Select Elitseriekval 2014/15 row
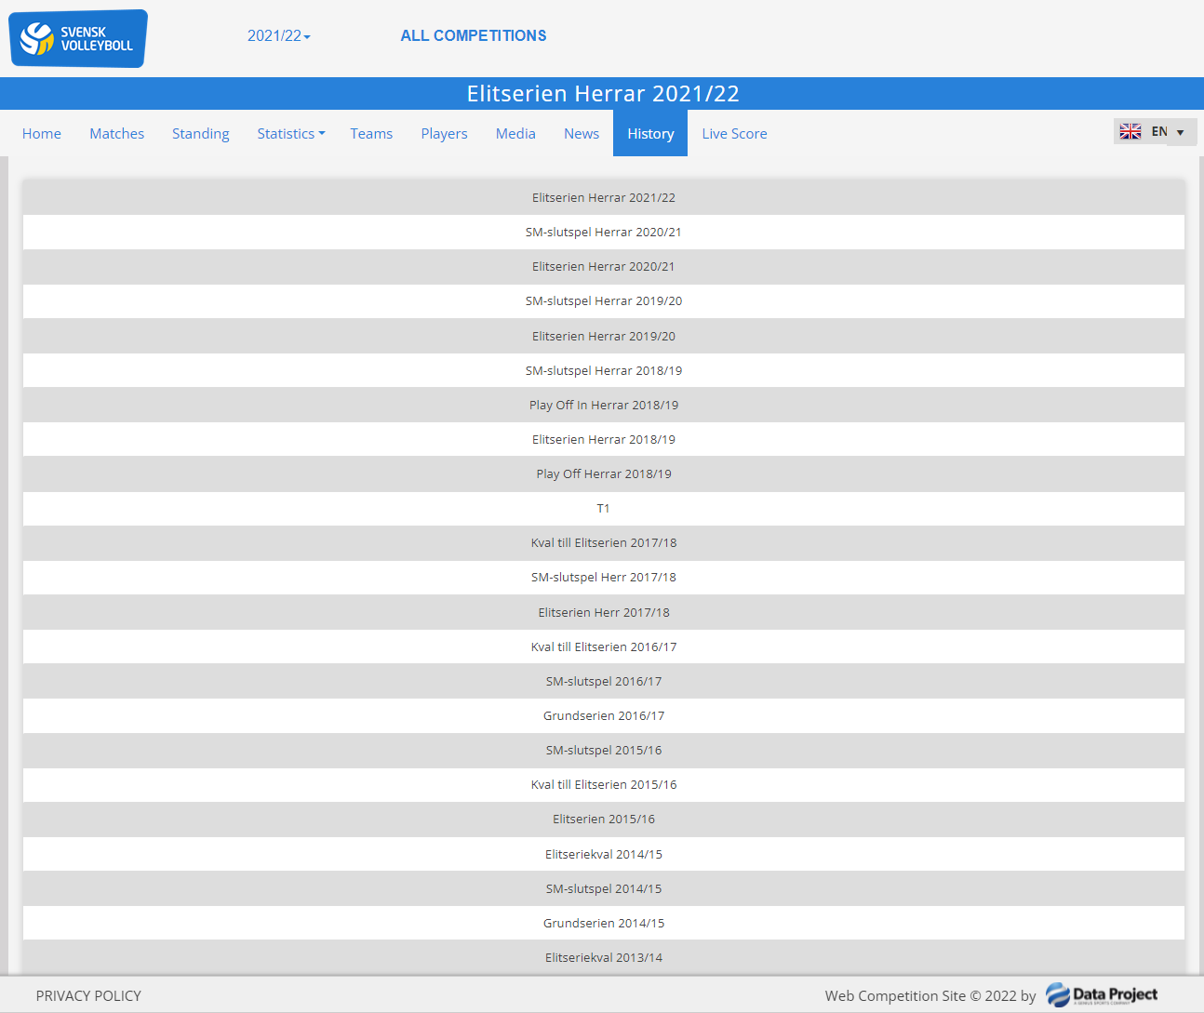Screen dimensions: 1204x1013 (x=604, y=854)
